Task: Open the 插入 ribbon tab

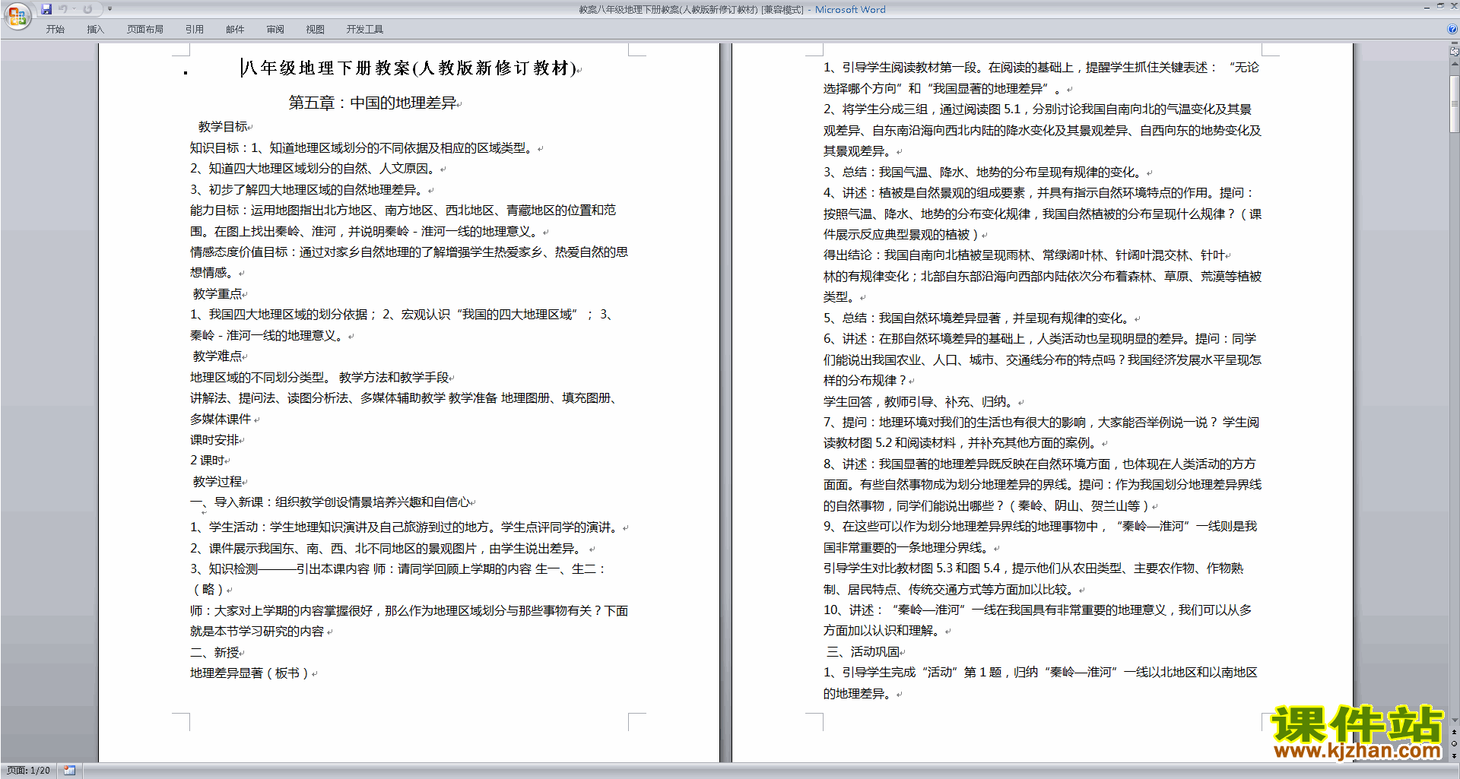Action: tap(95, 30)
